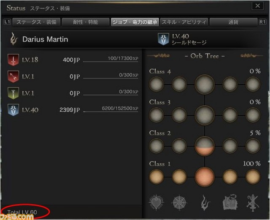This screenshot has height=220, width=270.
Task: Open the スキル・アビリティ tab
Action: point(184,22)
